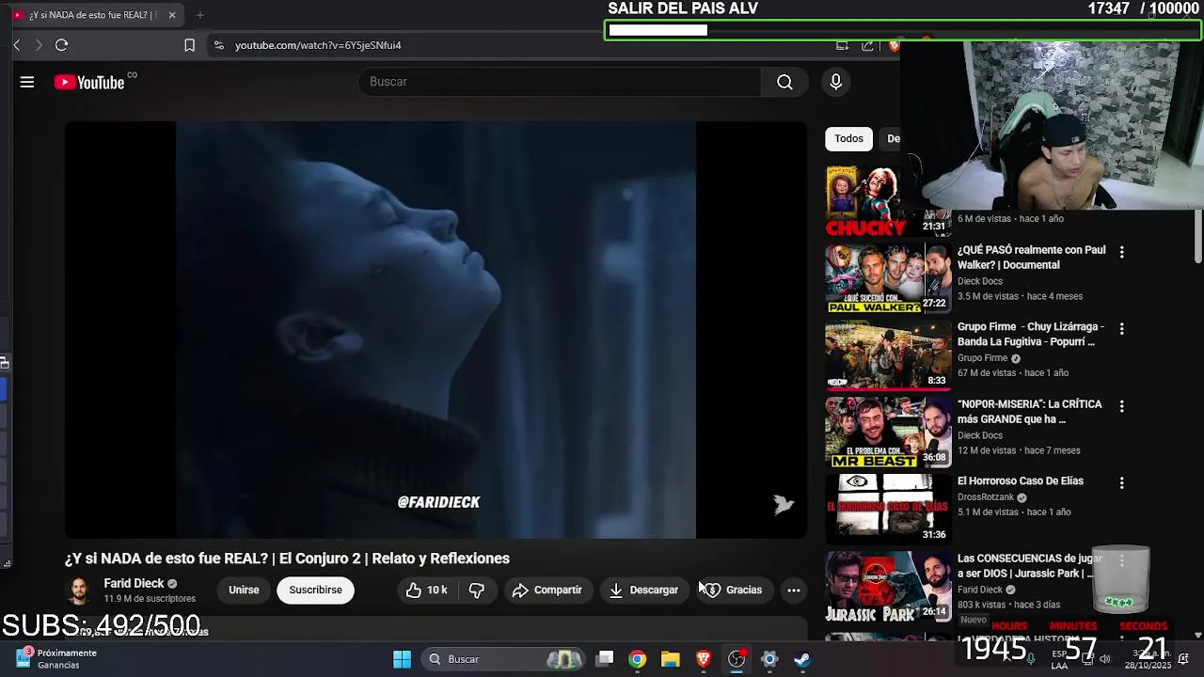Share the video with Compartir
Screen dimensions: 1204x677
547,590
